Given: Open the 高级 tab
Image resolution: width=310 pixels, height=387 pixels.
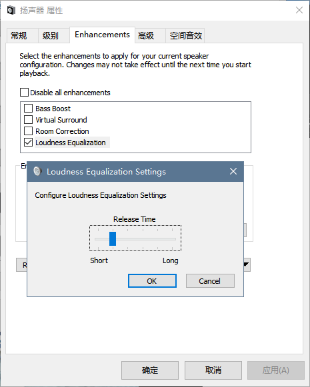Looking at the screenshot, I should (x=150, y=36).
